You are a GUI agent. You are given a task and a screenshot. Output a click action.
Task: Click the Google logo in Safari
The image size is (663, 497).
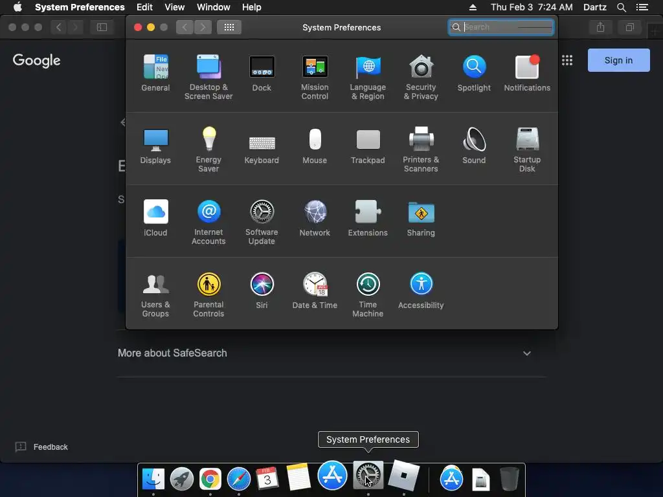click(36, 60)
